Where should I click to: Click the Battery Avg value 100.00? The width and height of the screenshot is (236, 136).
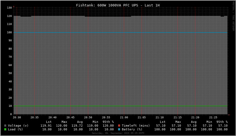click(191, 129)
